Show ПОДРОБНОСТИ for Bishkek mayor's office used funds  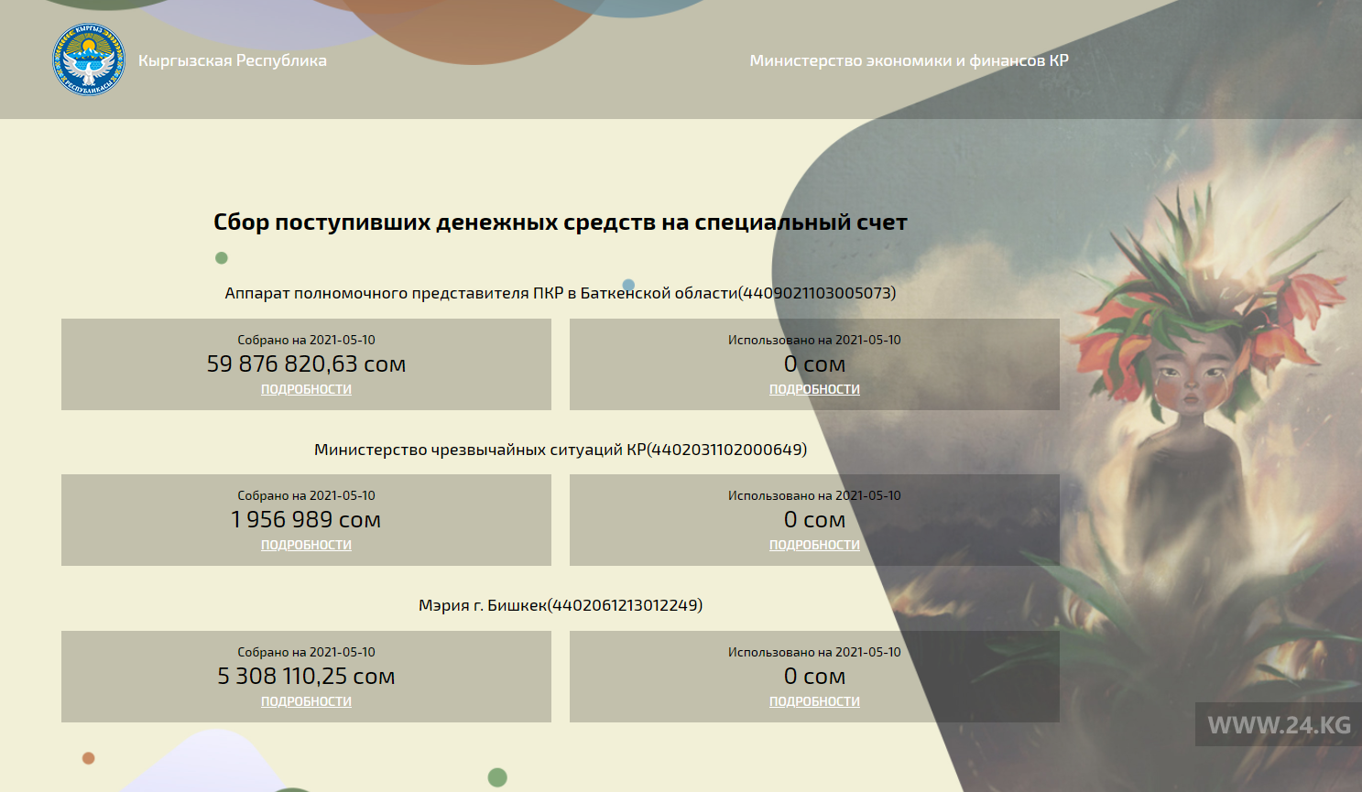(x=814, y=701)
